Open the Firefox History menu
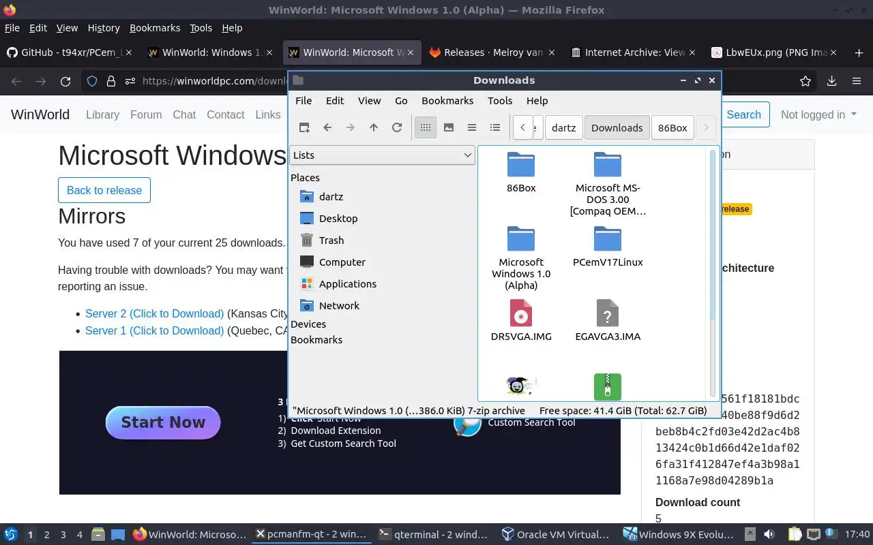Screen dimensions: 873x545 click(104, 28)
